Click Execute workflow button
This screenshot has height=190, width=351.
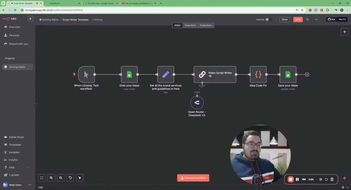point(193,178)
